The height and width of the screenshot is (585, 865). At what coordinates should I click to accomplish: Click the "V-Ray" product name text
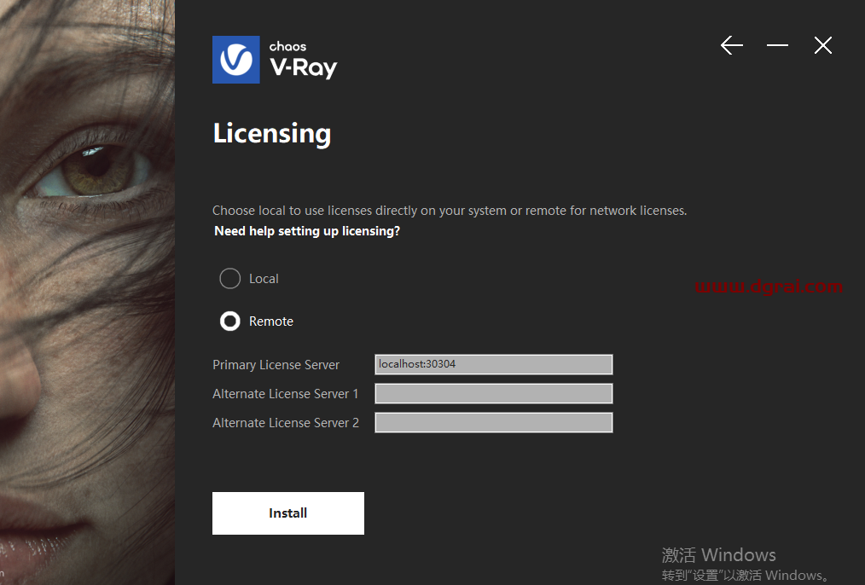(303, 67)
